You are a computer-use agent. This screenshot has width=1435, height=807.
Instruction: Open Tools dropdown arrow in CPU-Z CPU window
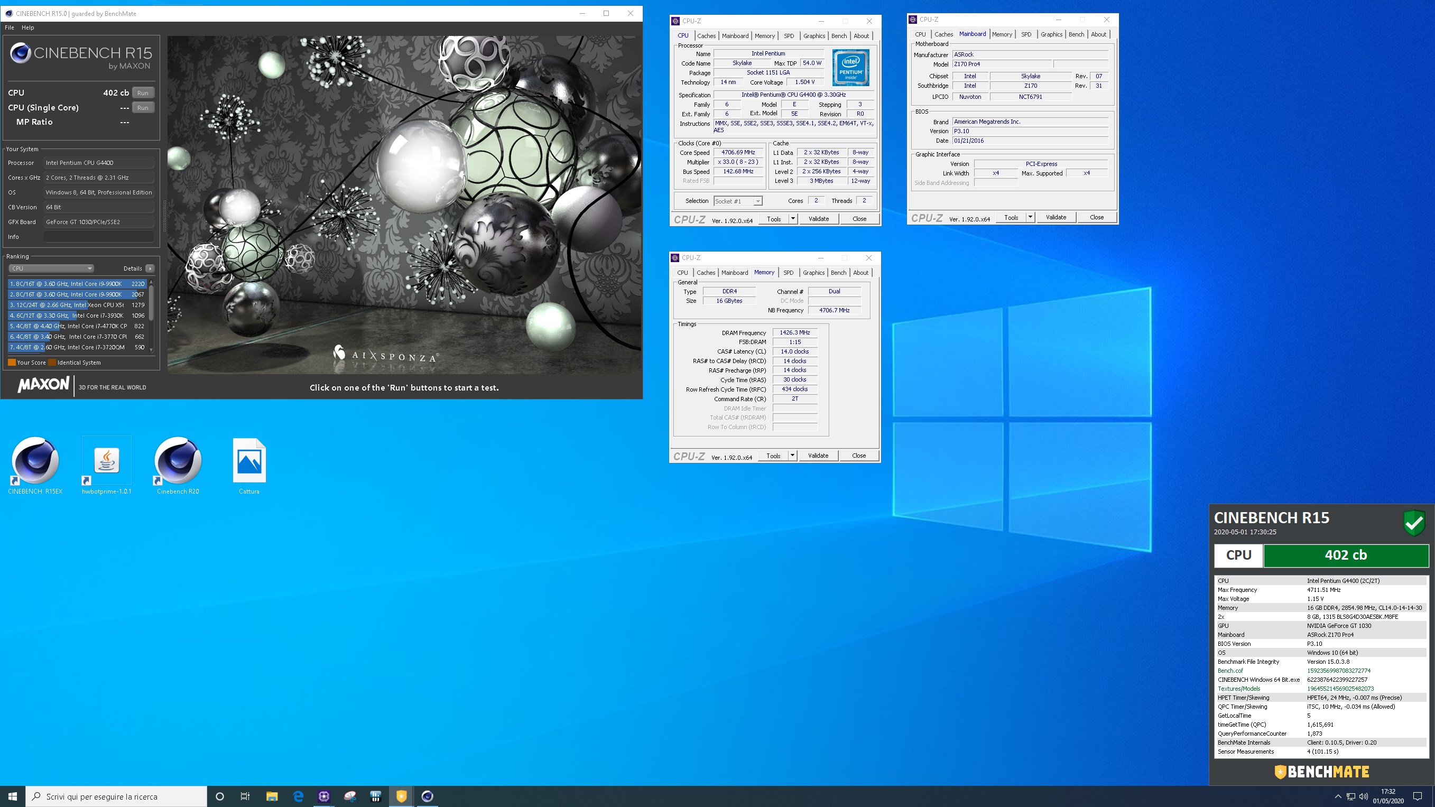[793, 219]
